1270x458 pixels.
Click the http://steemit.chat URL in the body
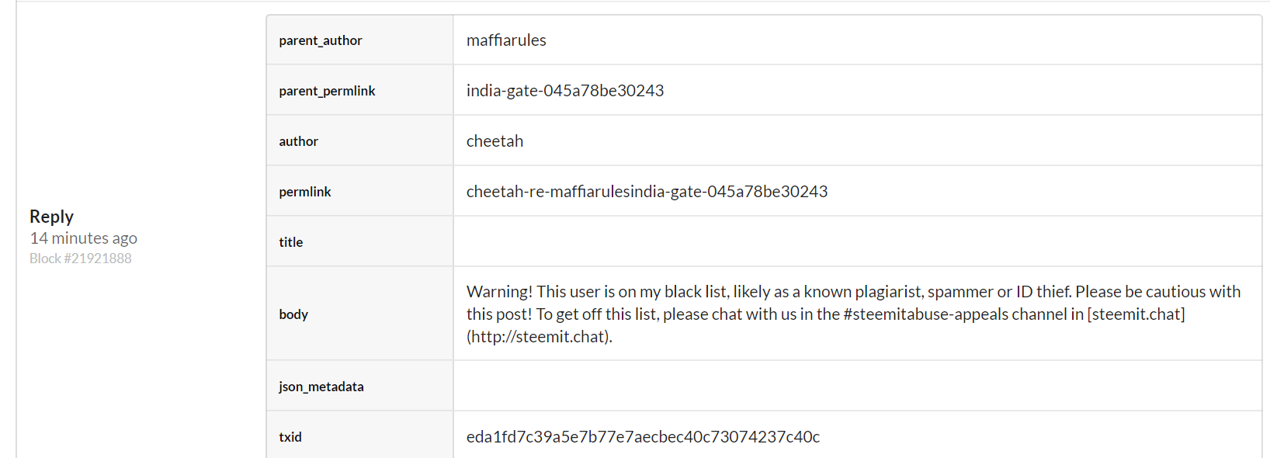click(x=539, y=337)
